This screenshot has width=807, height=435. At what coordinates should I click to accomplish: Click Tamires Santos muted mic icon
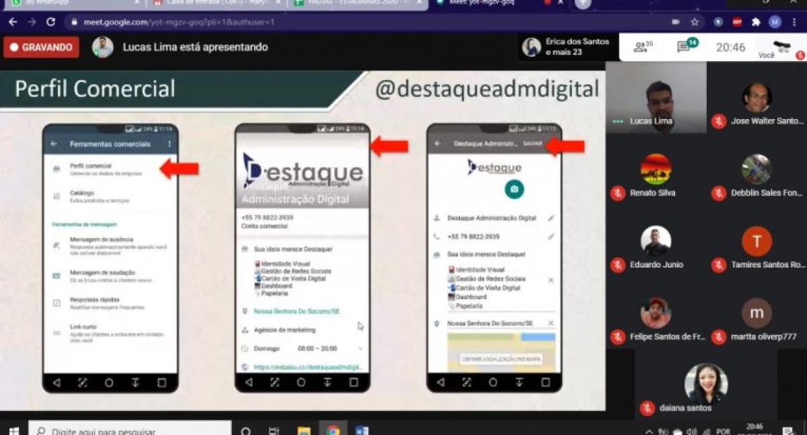719,265
